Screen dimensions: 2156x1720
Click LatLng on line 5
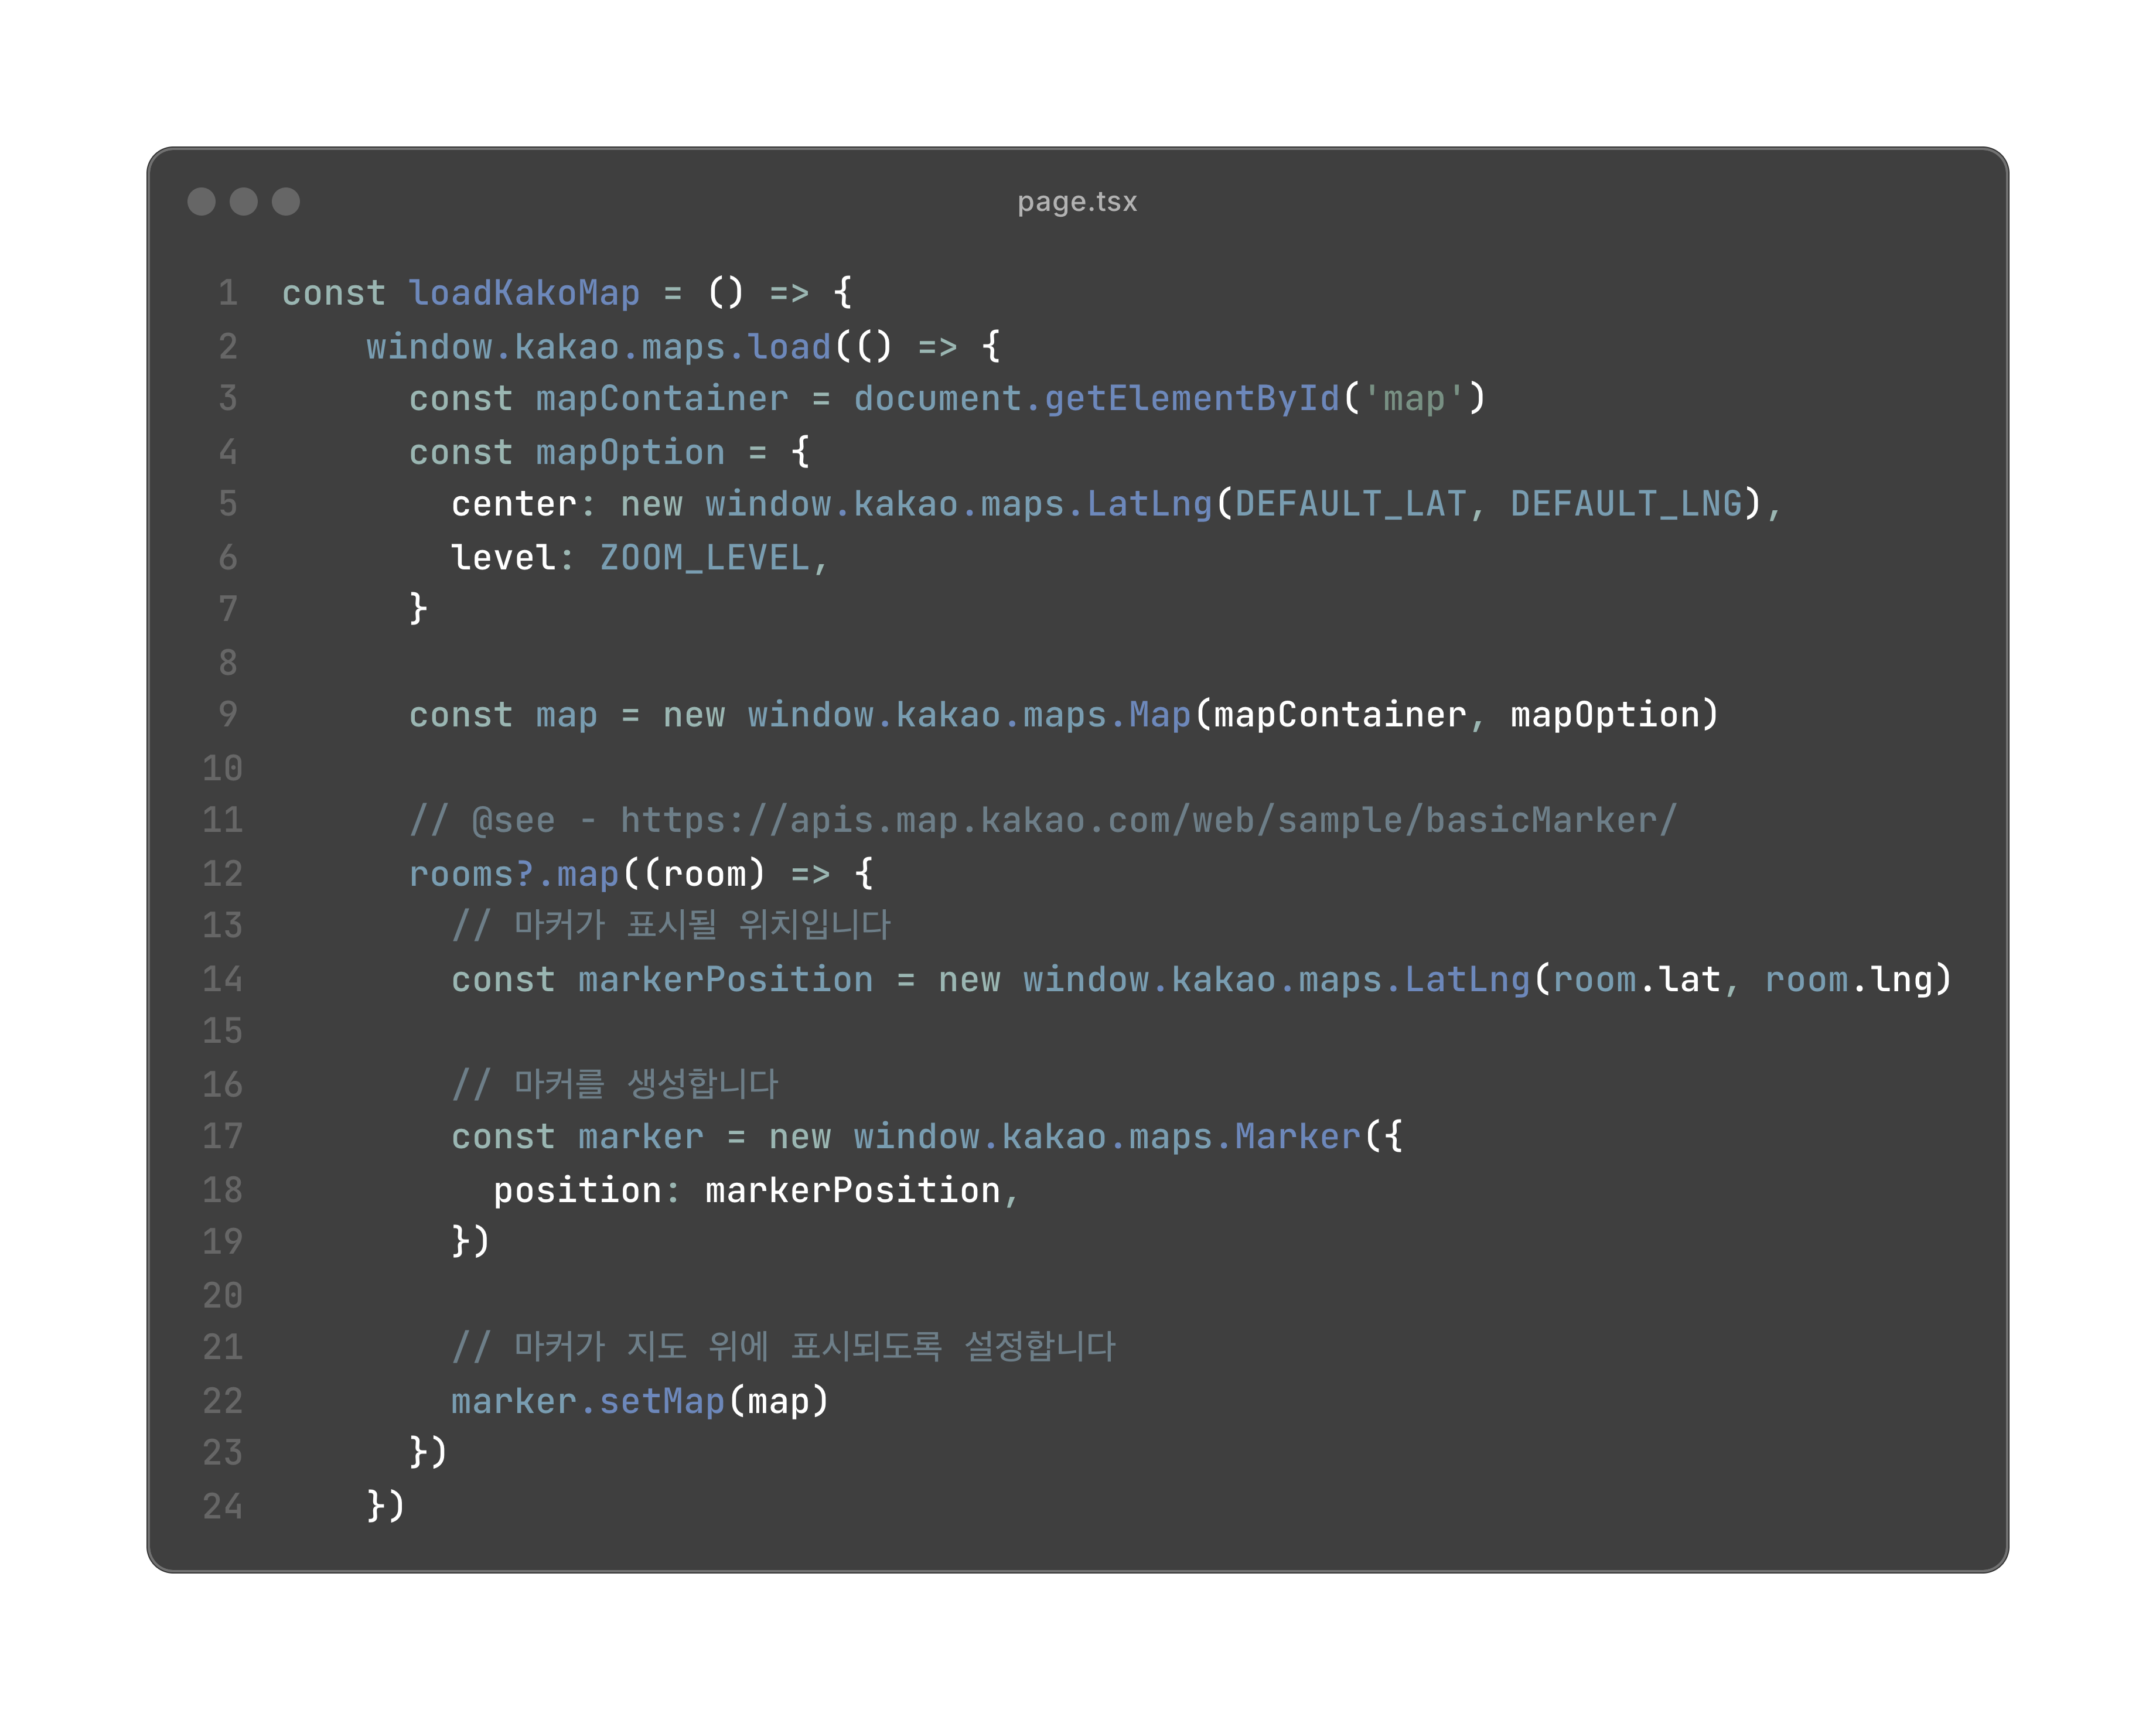click(1149, 504)
